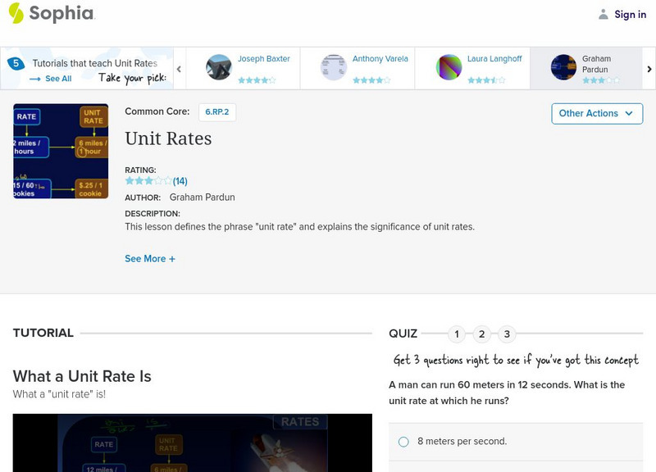Click the star rating under Joseph Baxter
The image size is (656, 472).
257,79
